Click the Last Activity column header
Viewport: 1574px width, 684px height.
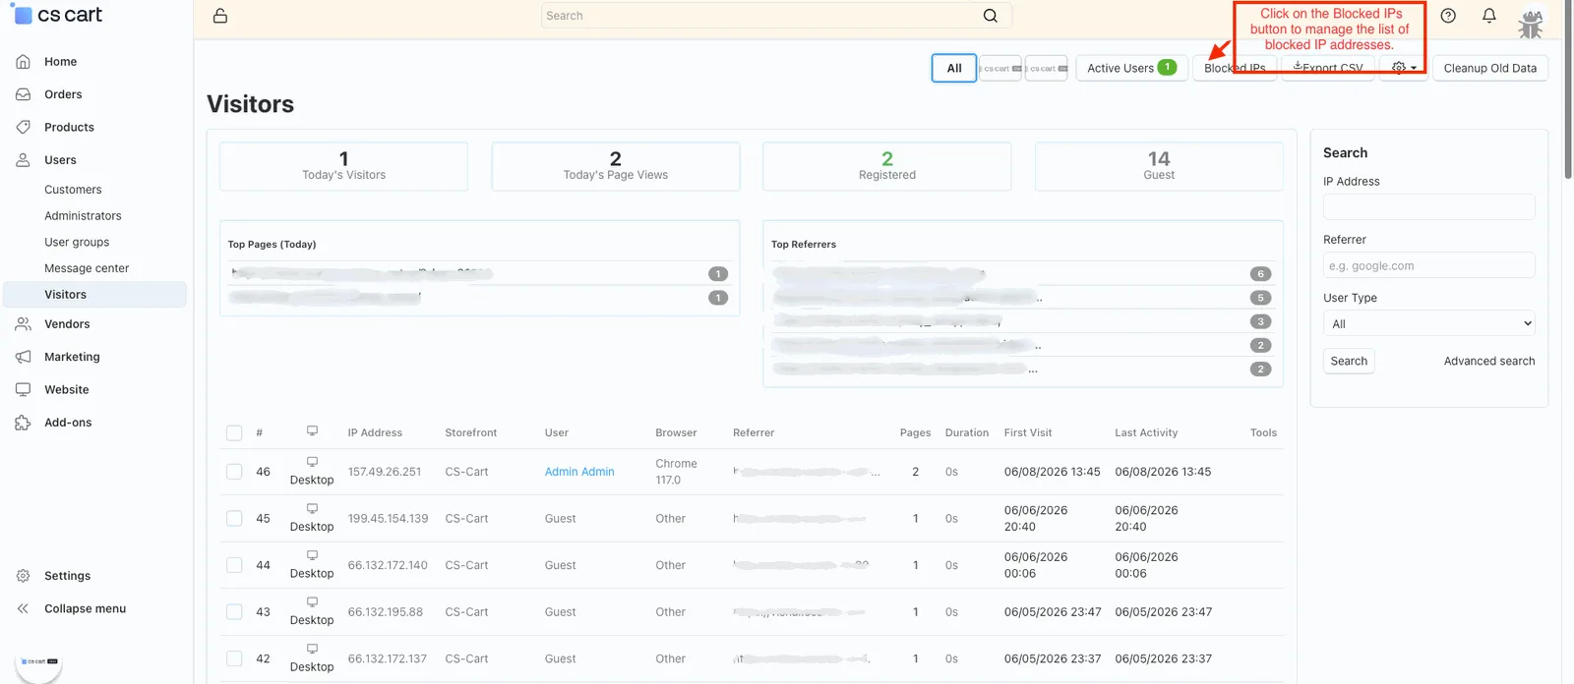click(1146, 432)
